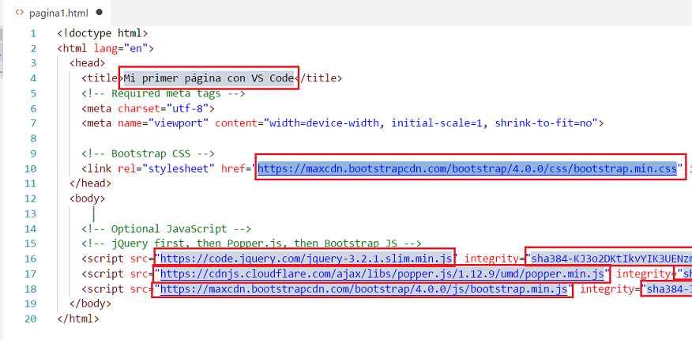
Task: Open the jquery-3.2.1.slim.min.js URL
Action: (306, 259)
